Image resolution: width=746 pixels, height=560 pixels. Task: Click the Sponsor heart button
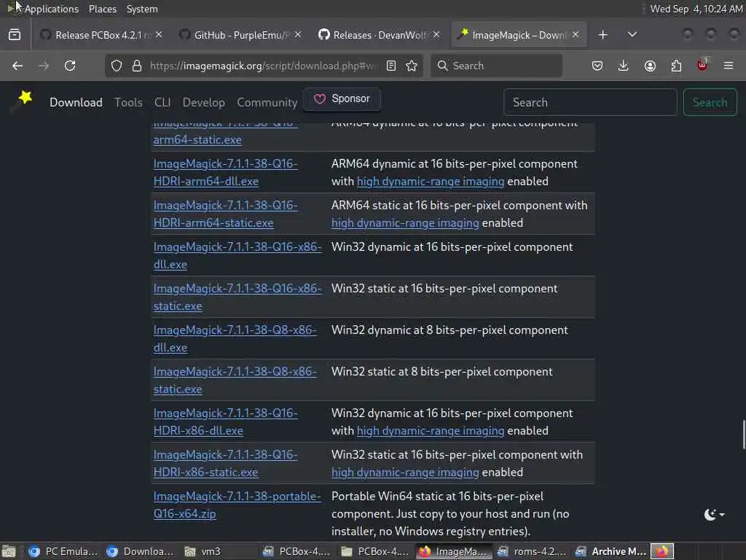[342, 99]
